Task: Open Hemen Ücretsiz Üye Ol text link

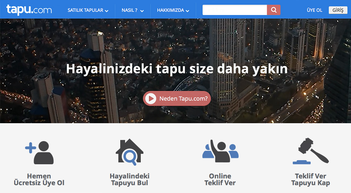Action: coord(39,179)
